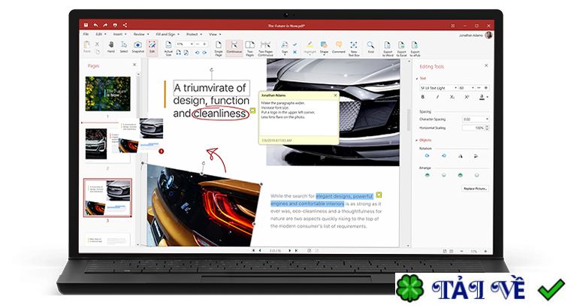Select the Hand tool

click(111, 47)
